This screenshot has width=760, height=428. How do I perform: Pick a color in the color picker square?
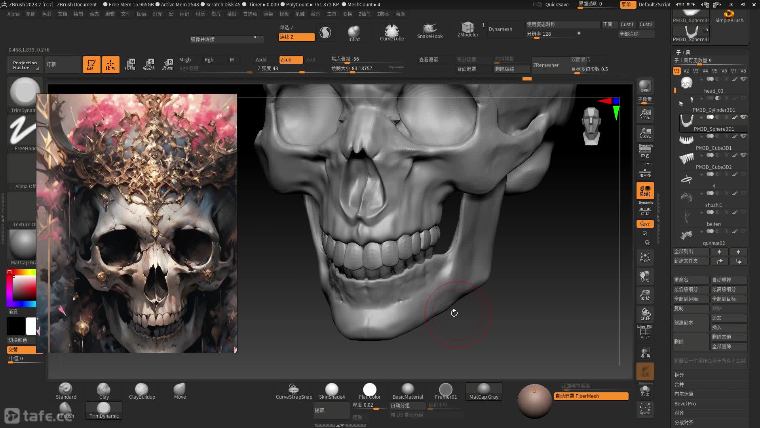coord(25,287)
